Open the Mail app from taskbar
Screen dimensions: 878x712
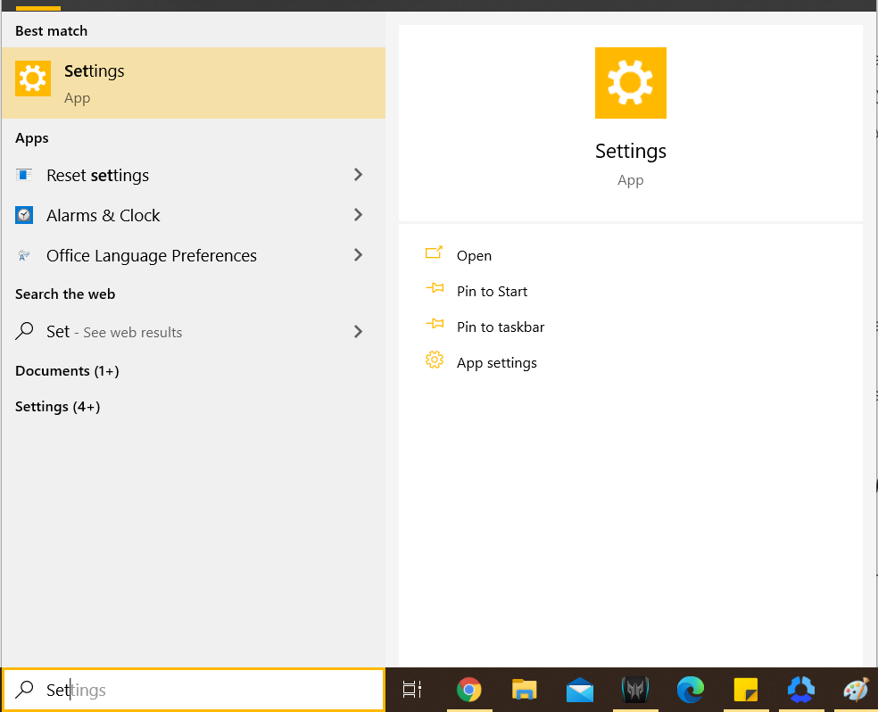[x=580, y=690]
